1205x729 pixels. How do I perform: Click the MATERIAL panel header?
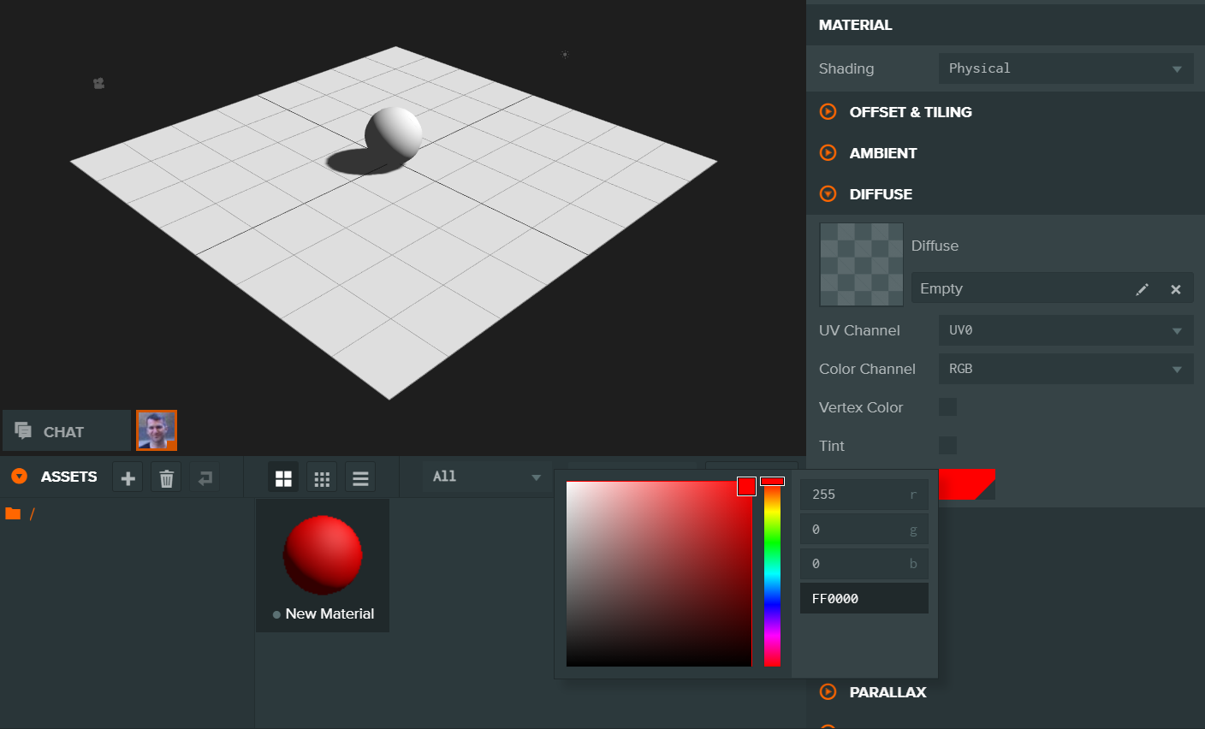1005,25
